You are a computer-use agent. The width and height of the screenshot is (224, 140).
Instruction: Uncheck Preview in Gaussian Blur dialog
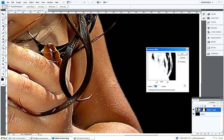179,62
